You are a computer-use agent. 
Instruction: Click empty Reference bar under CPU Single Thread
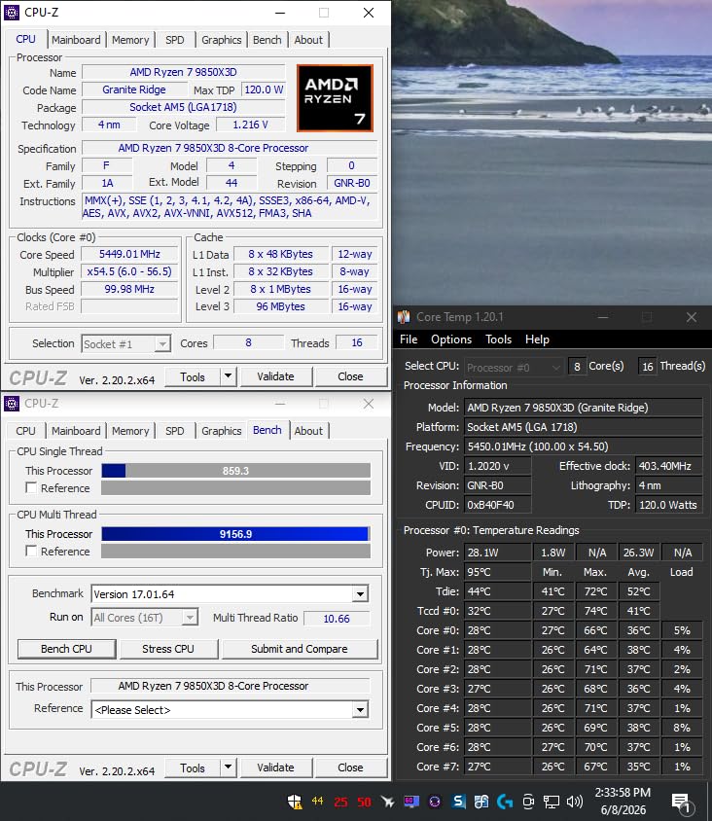235,487
